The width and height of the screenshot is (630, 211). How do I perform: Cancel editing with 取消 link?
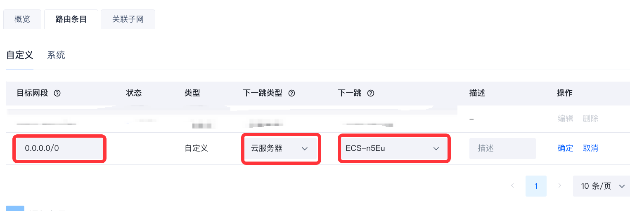coord(590,148)
